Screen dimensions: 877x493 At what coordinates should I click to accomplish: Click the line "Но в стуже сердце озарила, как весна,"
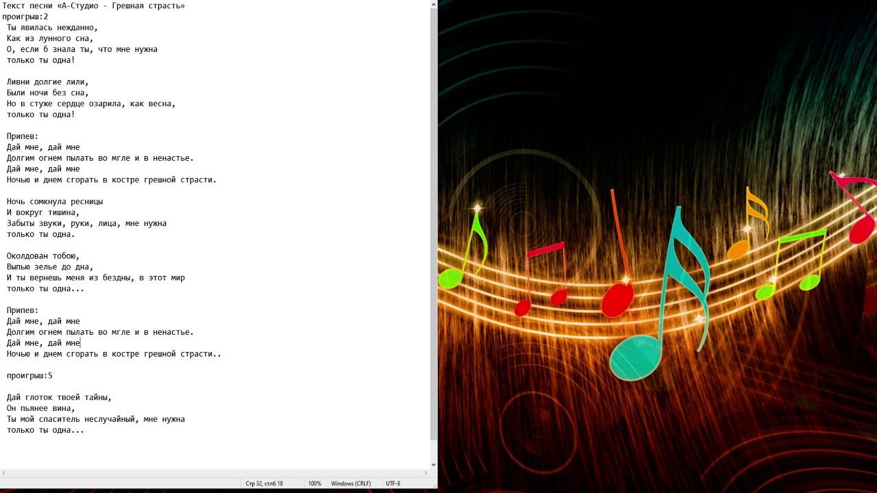[91, 104]
